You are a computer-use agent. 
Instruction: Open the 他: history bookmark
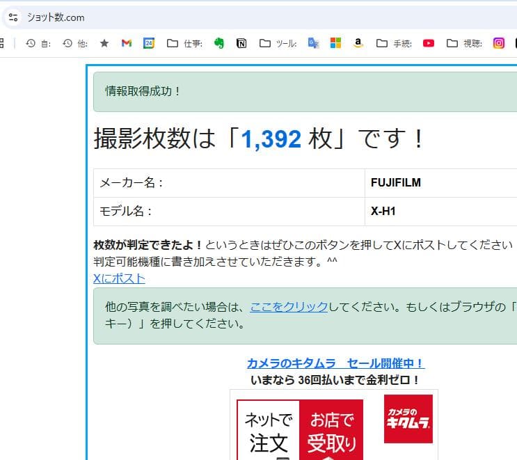[x=75, y=43]
